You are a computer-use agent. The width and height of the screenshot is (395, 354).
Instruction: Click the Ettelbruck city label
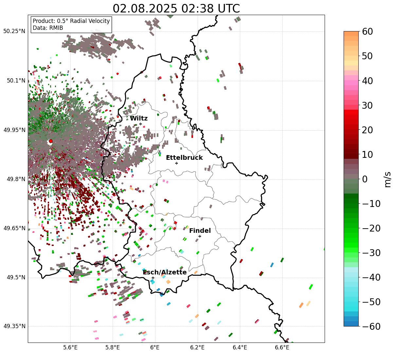[184, 158]
